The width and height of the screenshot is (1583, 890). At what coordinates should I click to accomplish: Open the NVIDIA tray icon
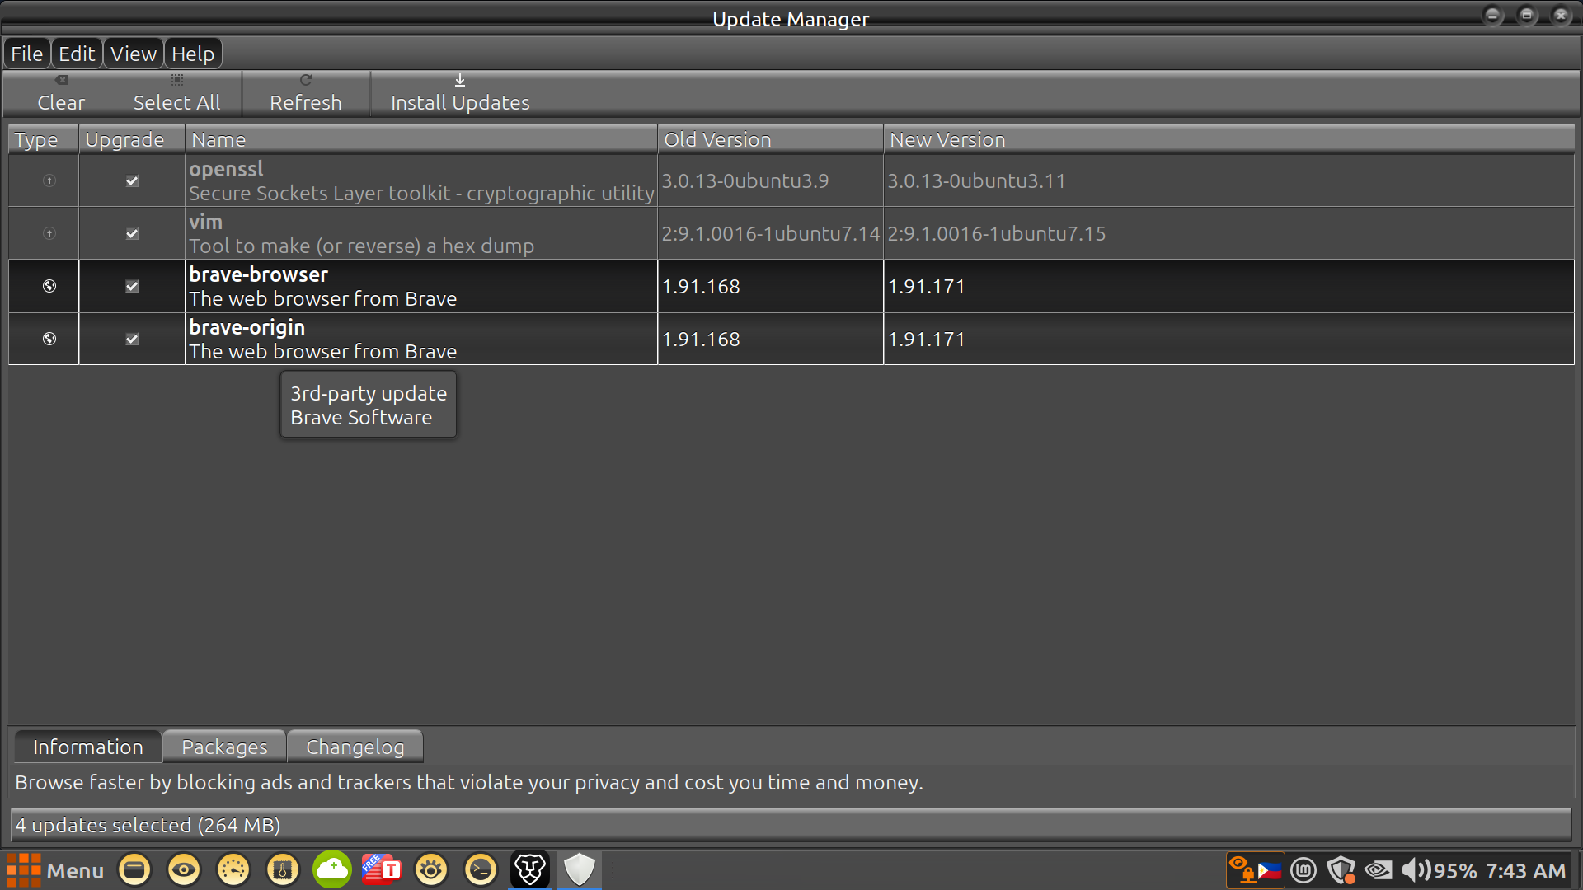point(1379,870)
